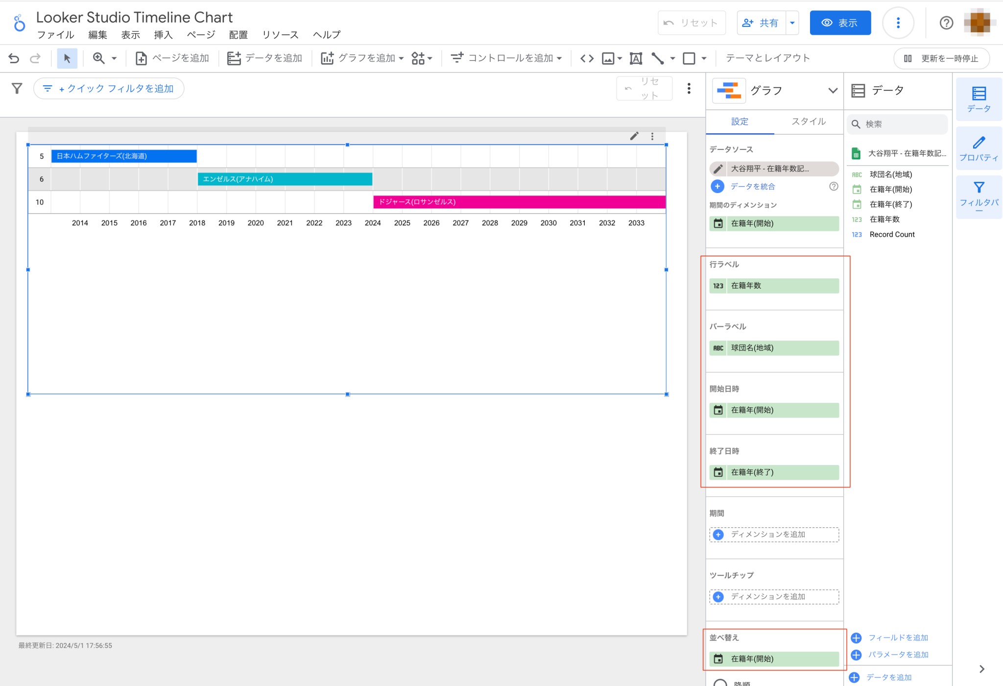1003x686 pixels.
Task: Open the 挿入 menu
Action: (163, 35)
